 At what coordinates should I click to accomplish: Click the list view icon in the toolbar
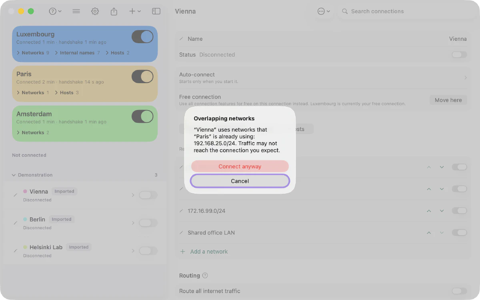coord(76,11)
